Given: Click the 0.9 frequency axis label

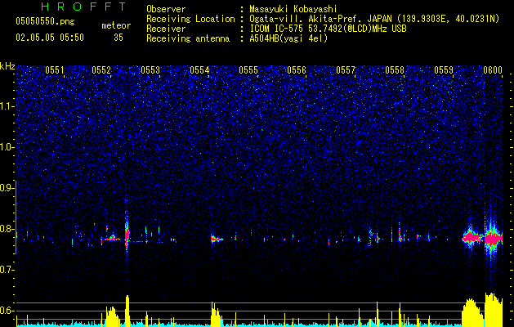Looking at the screenshot, I should tap(7, 188).
